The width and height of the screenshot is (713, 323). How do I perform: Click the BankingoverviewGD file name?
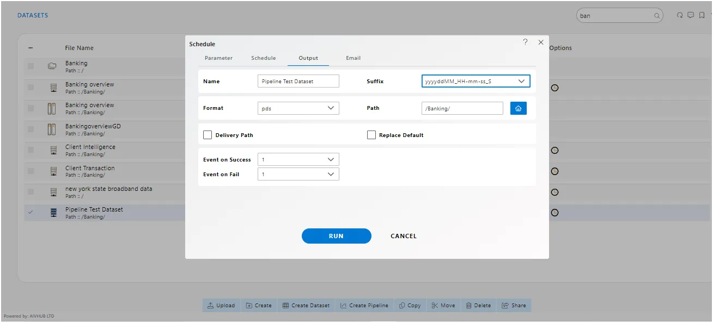(93, 126)
